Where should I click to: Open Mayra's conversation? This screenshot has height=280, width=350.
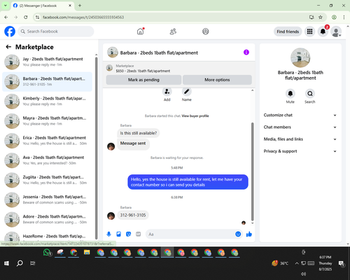pos(47,121)
